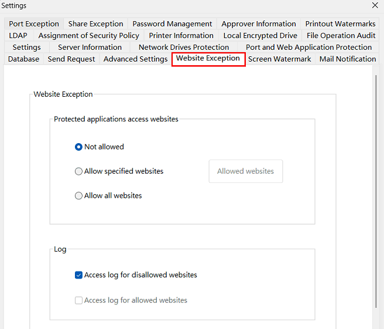
Task: Select the Not allowed radio option
Action: tap(78, 147)
